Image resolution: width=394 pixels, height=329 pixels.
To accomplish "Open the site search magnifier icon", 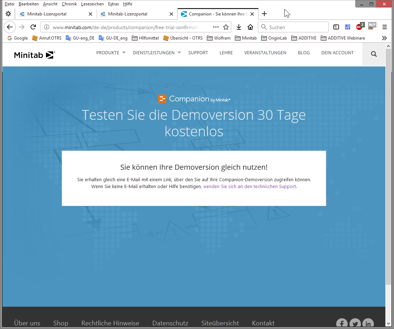I will [374, 54].
